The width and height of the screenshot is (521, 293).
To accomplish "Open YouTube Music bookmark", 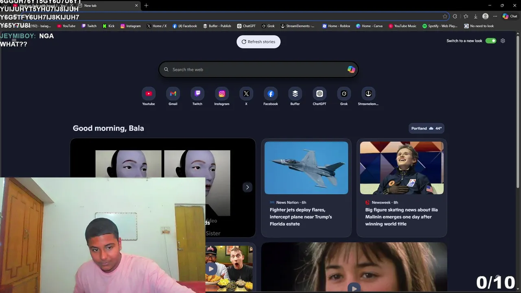I will (403, 26).
